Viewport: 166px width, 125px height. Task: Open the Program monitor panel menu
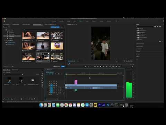(x=76, y=24)
